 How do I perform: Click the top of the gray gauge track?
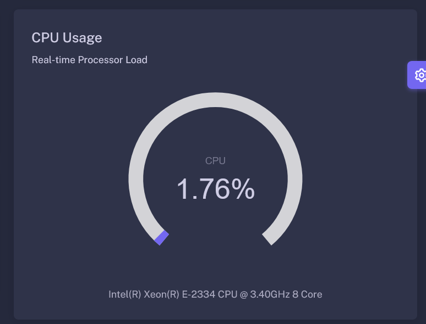[x=215, y=100]
